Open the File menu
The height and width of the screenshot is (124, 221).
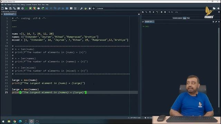pos(2,4)
